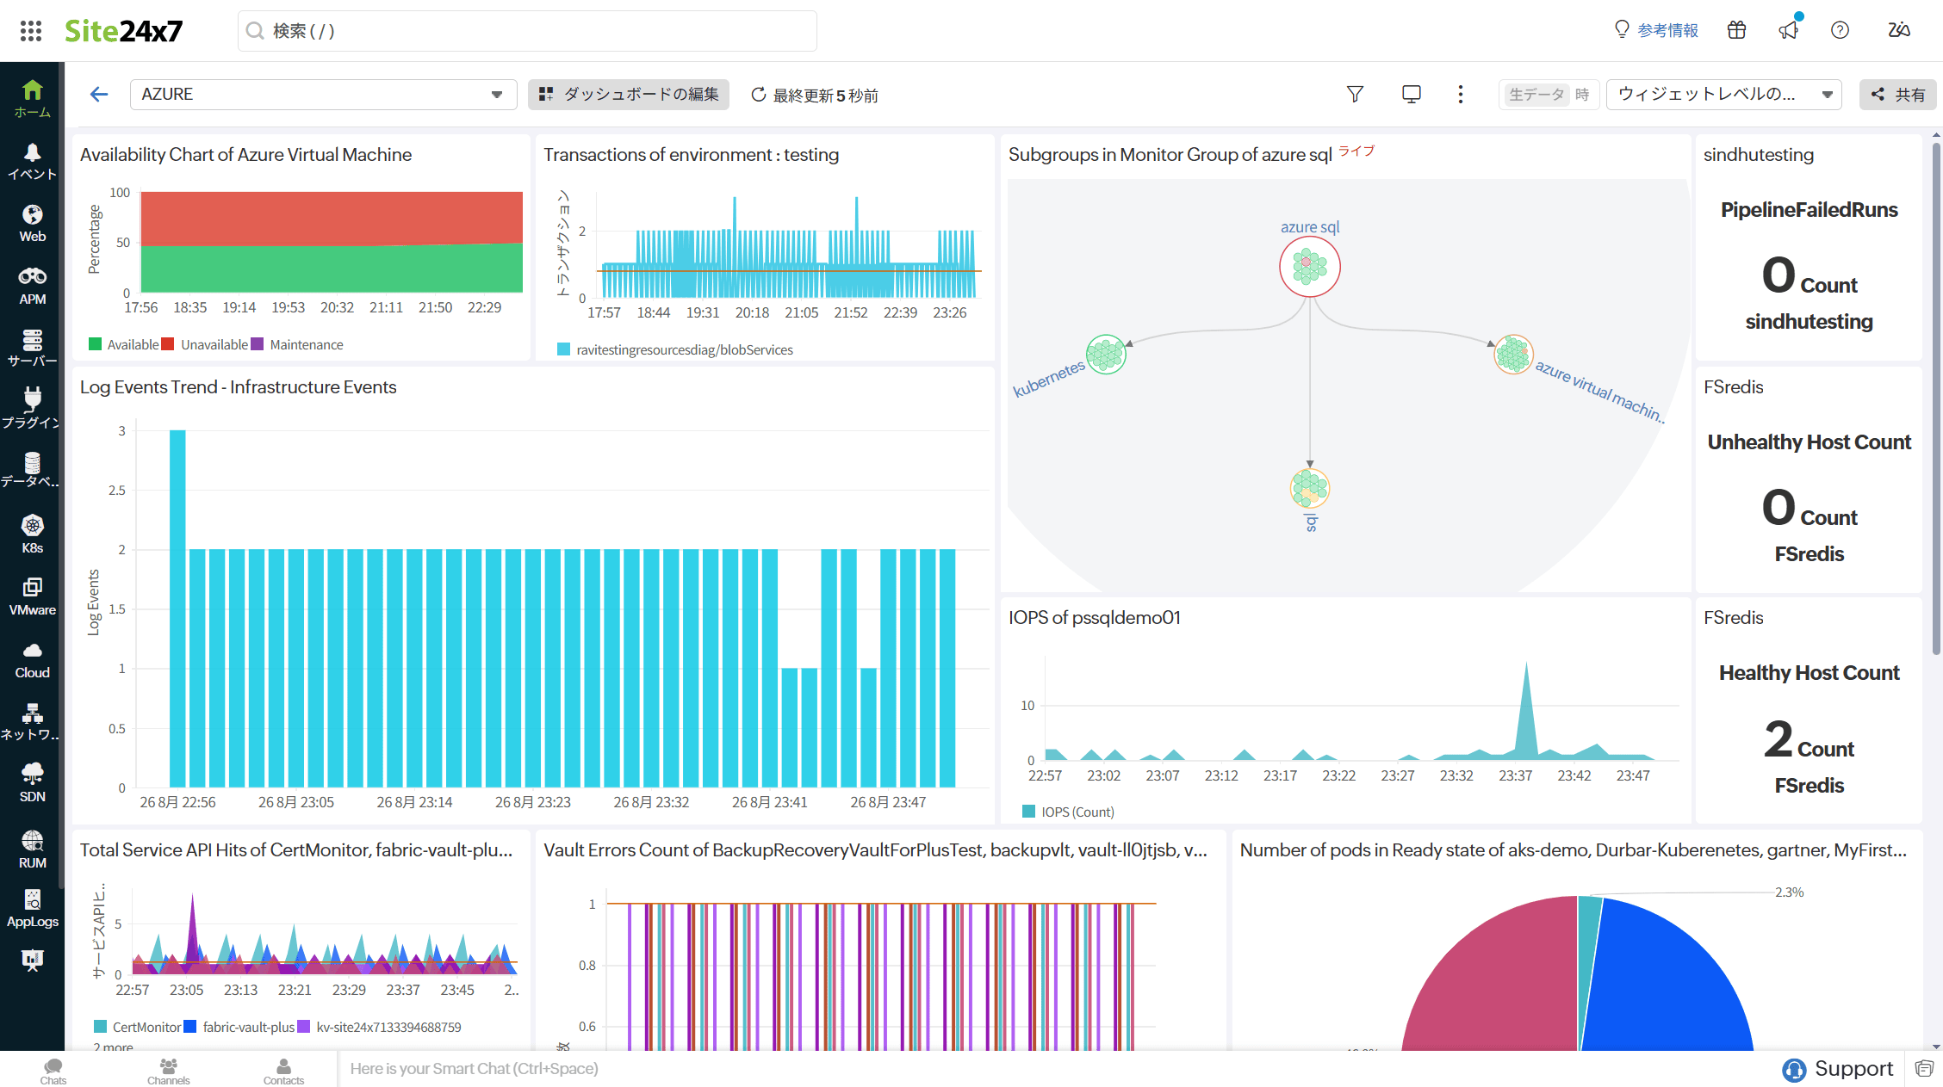Open the K8s sidebar section

tap(32, 534)
